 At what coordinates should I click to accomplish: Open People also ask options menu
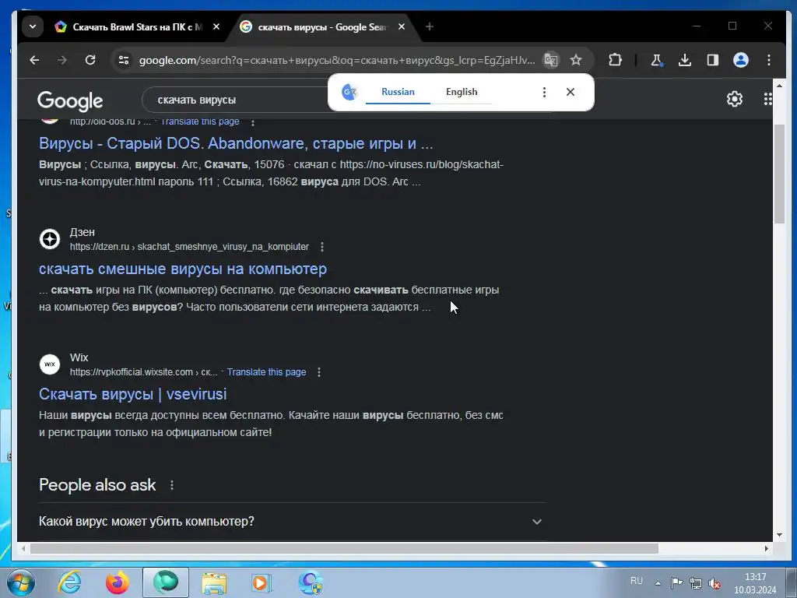point(172,485)
